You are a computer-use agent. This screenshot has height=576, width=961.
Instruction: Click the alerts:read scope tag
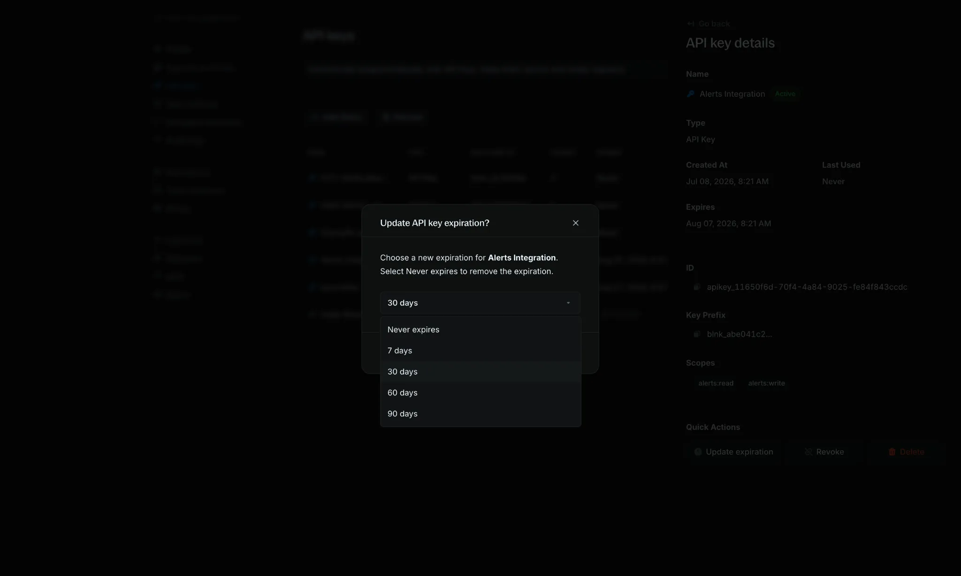pos(716,383)
